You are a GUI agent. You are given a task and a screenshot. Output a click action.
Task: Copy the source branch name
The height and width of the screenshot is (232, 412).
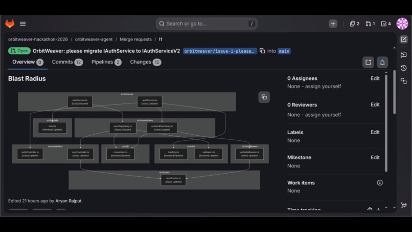pyautogui.click(x=262, y=51)
